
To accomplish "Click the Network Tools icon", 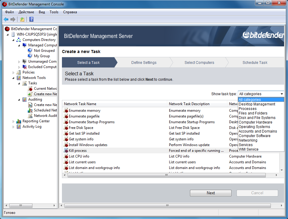I will click(19, 78).
